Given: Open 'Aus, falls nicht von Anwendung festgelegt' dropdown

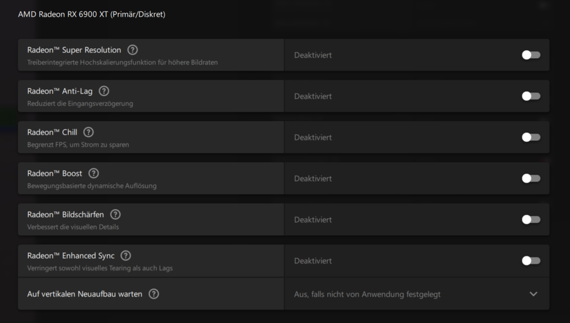Looking at the screenshot, I should [367, 295].
